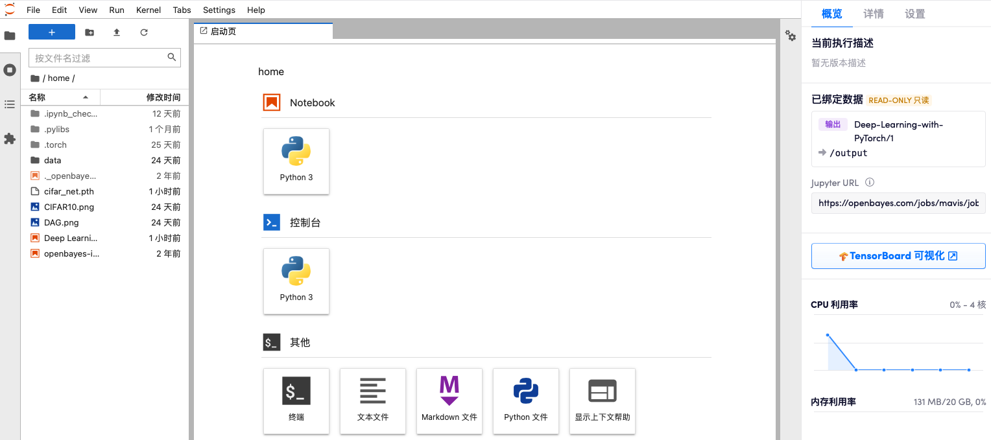The width and height of the screenshot is (991, 440).
Task: Launch a Python 3 notebook
Action: click(296, 161)
